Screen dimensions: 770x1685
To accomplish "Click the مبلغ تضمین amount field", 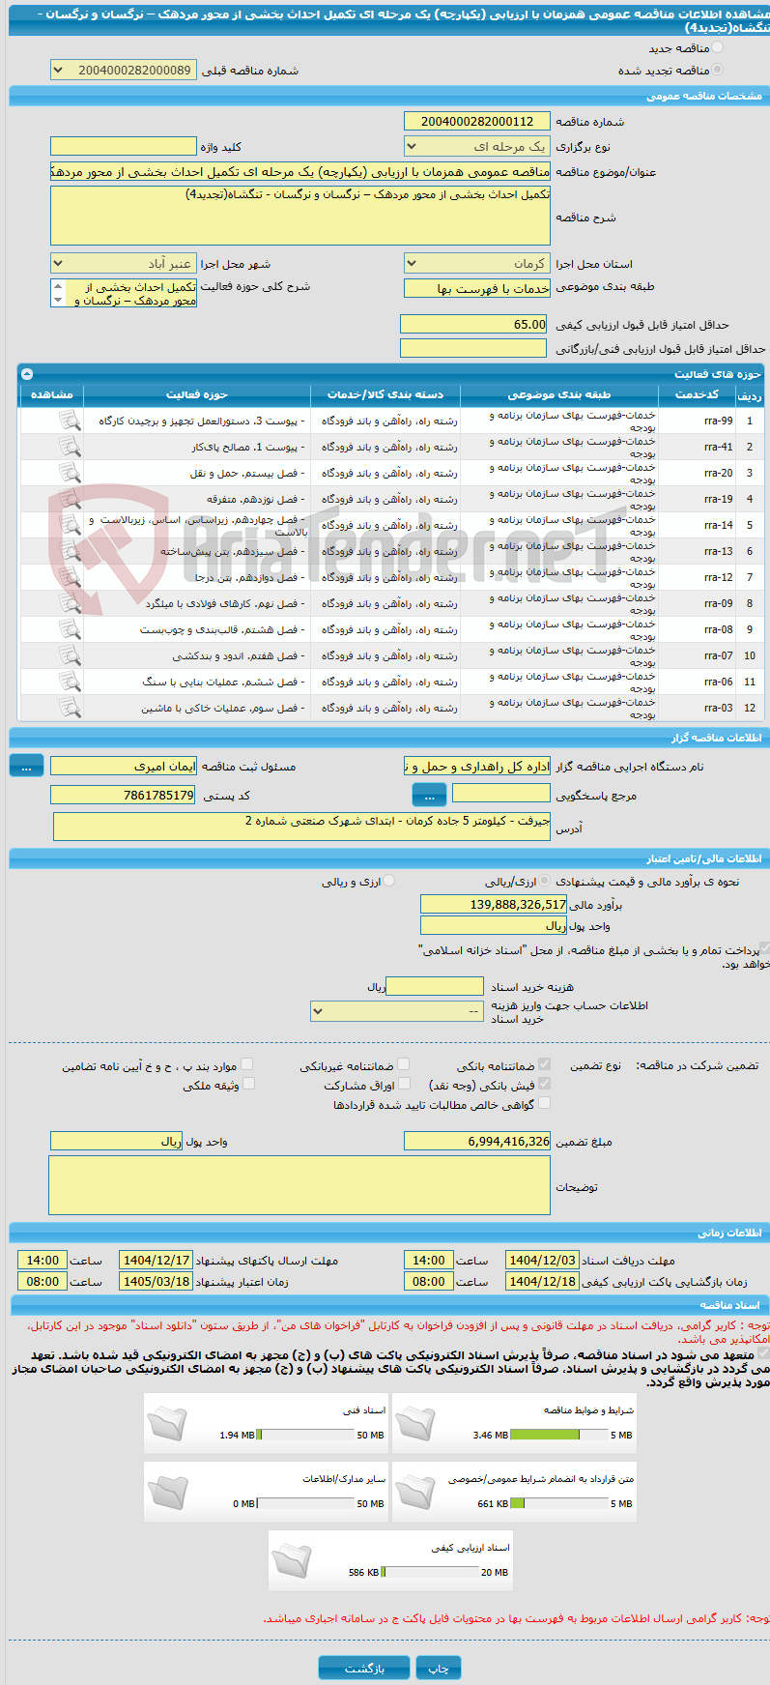I will (x=477, y=1141).
